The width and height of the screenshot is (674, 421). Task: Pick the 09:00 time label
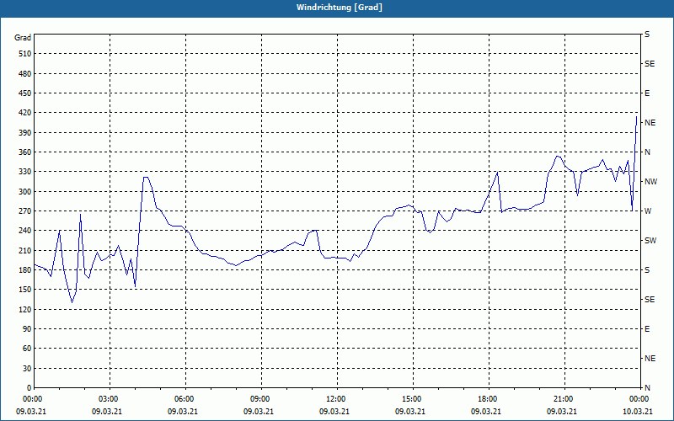point(261,399)
